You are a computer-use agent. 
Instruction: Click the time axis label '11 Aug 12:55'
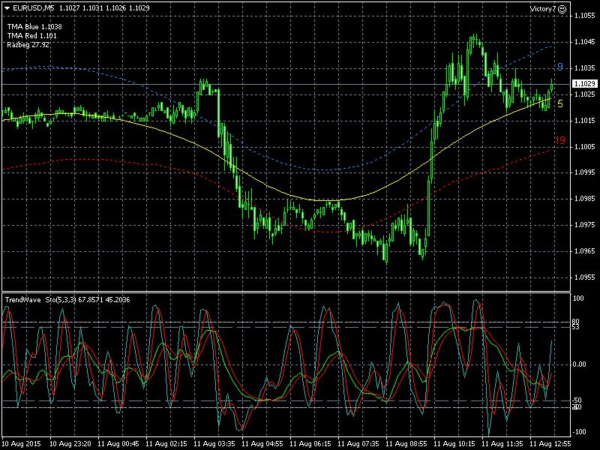pyautogui.click(x=550, y=444)
